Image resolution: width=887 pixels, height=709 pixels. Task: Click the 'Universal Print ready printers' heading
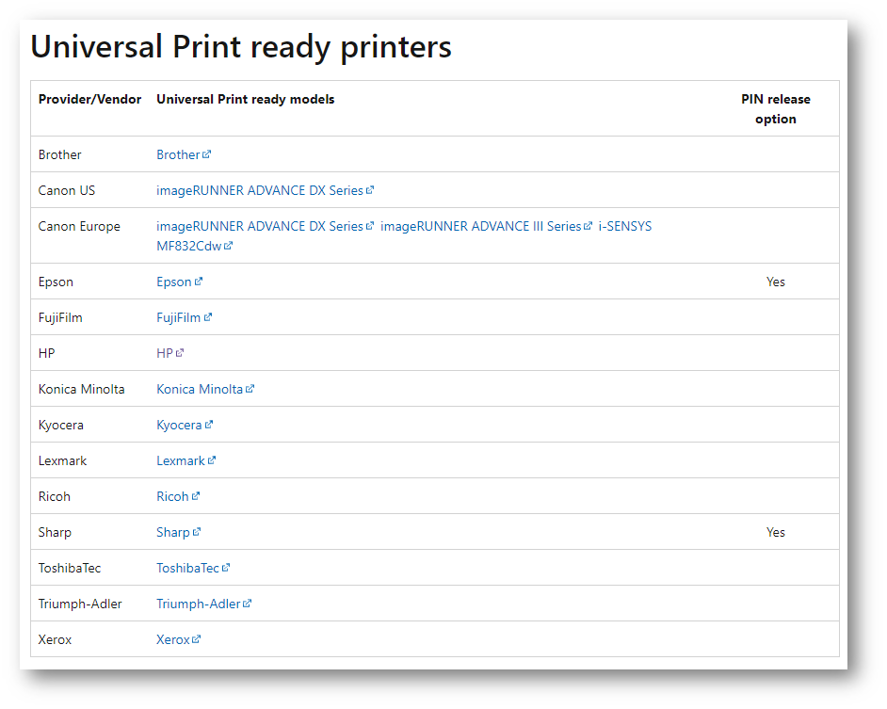241,47
